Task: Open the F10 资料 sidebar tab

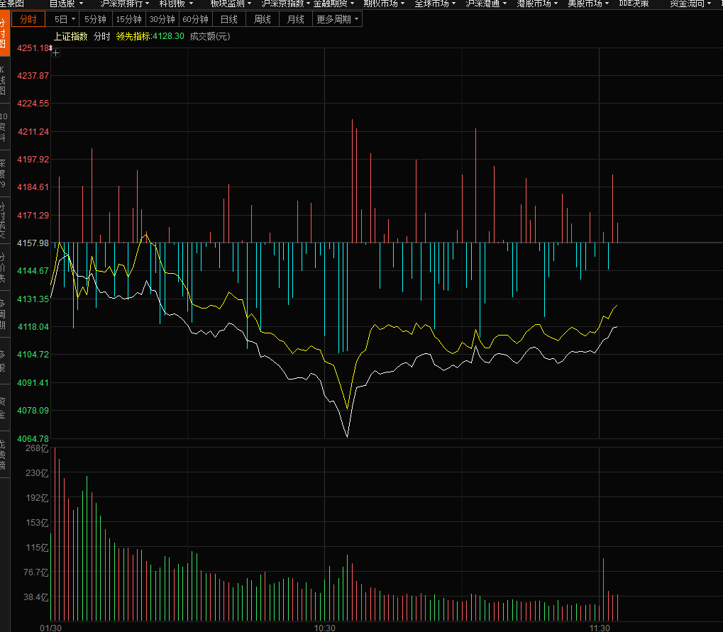Action: (3, 126)
